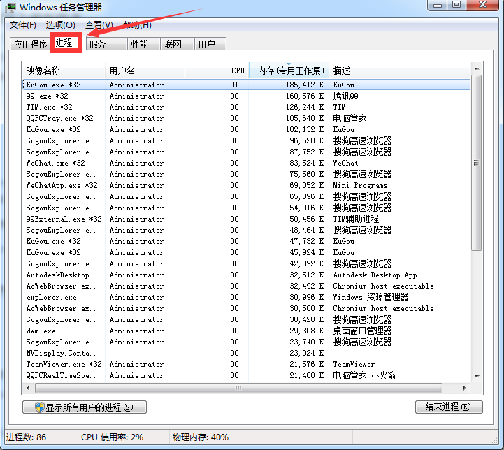Sort by 用户名 column header
This screenshot has height=450, width=504.
145,71
